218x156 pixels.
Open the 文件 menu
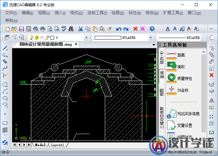pyautogui.click(x=11, y=13)
